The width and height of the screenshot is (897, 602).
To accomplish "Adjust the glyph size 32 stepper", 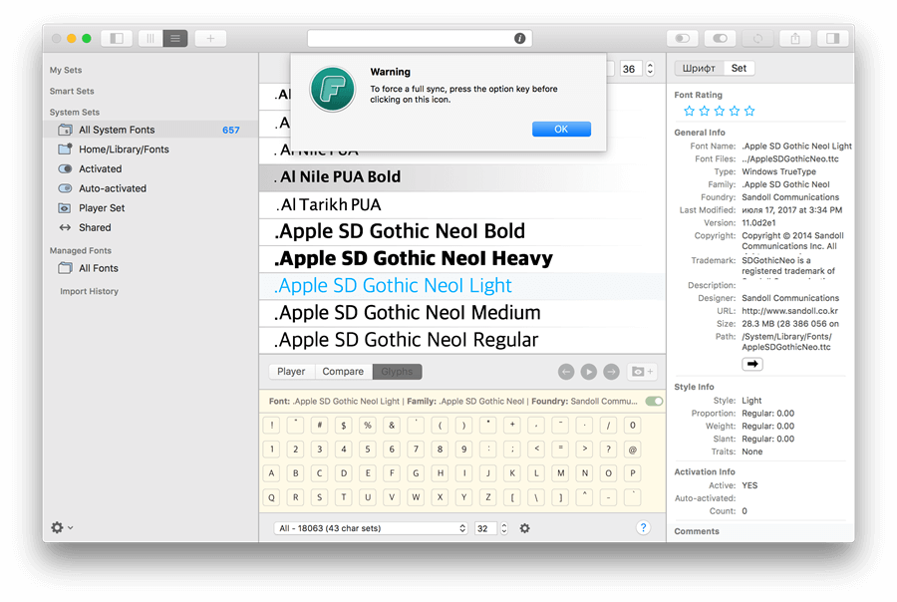I will pos(504,528).
